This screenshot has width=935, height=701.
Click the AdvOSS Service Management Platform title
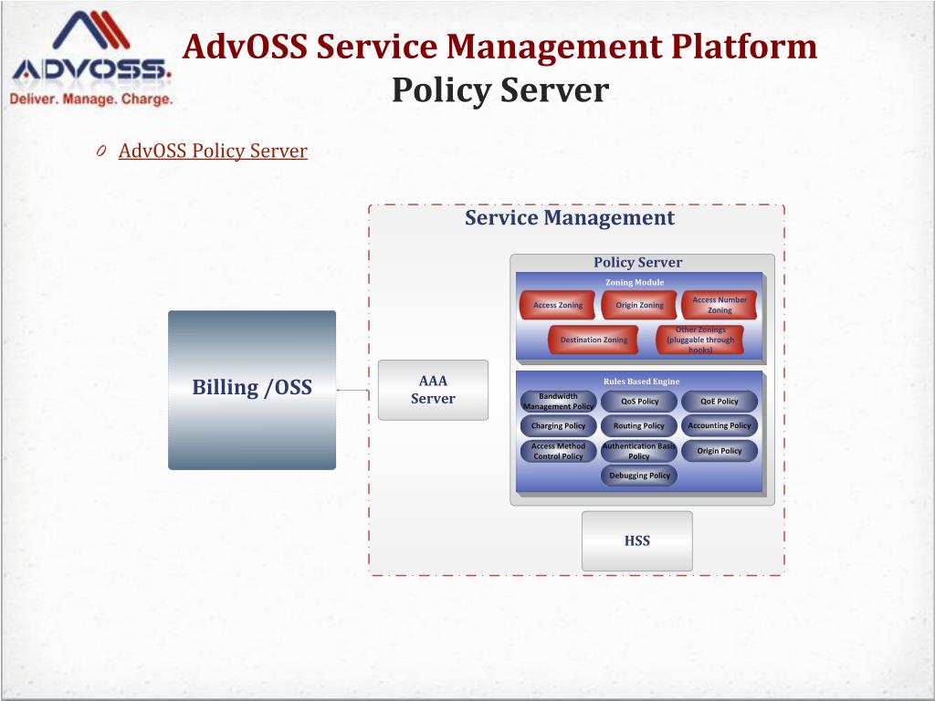pos(499,47)
